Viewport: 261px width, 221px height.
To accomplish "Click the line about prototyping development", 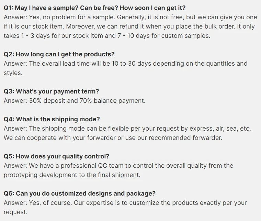I will pyautogui.click(x=72, y=175).
